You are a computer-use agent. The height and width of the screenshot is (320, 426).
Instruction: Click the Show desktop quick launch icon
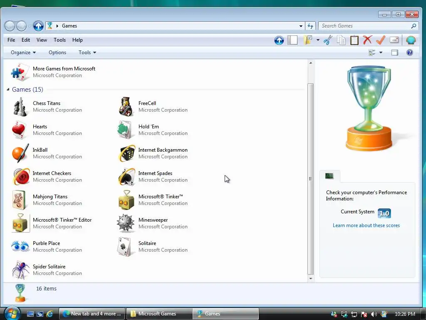click(x=30, y=314)
